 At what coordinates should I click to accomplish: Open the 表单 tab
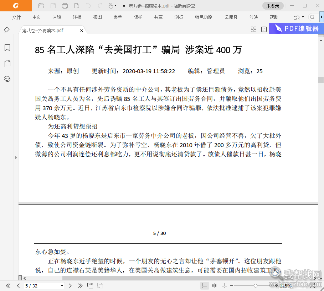pos(118,17)
